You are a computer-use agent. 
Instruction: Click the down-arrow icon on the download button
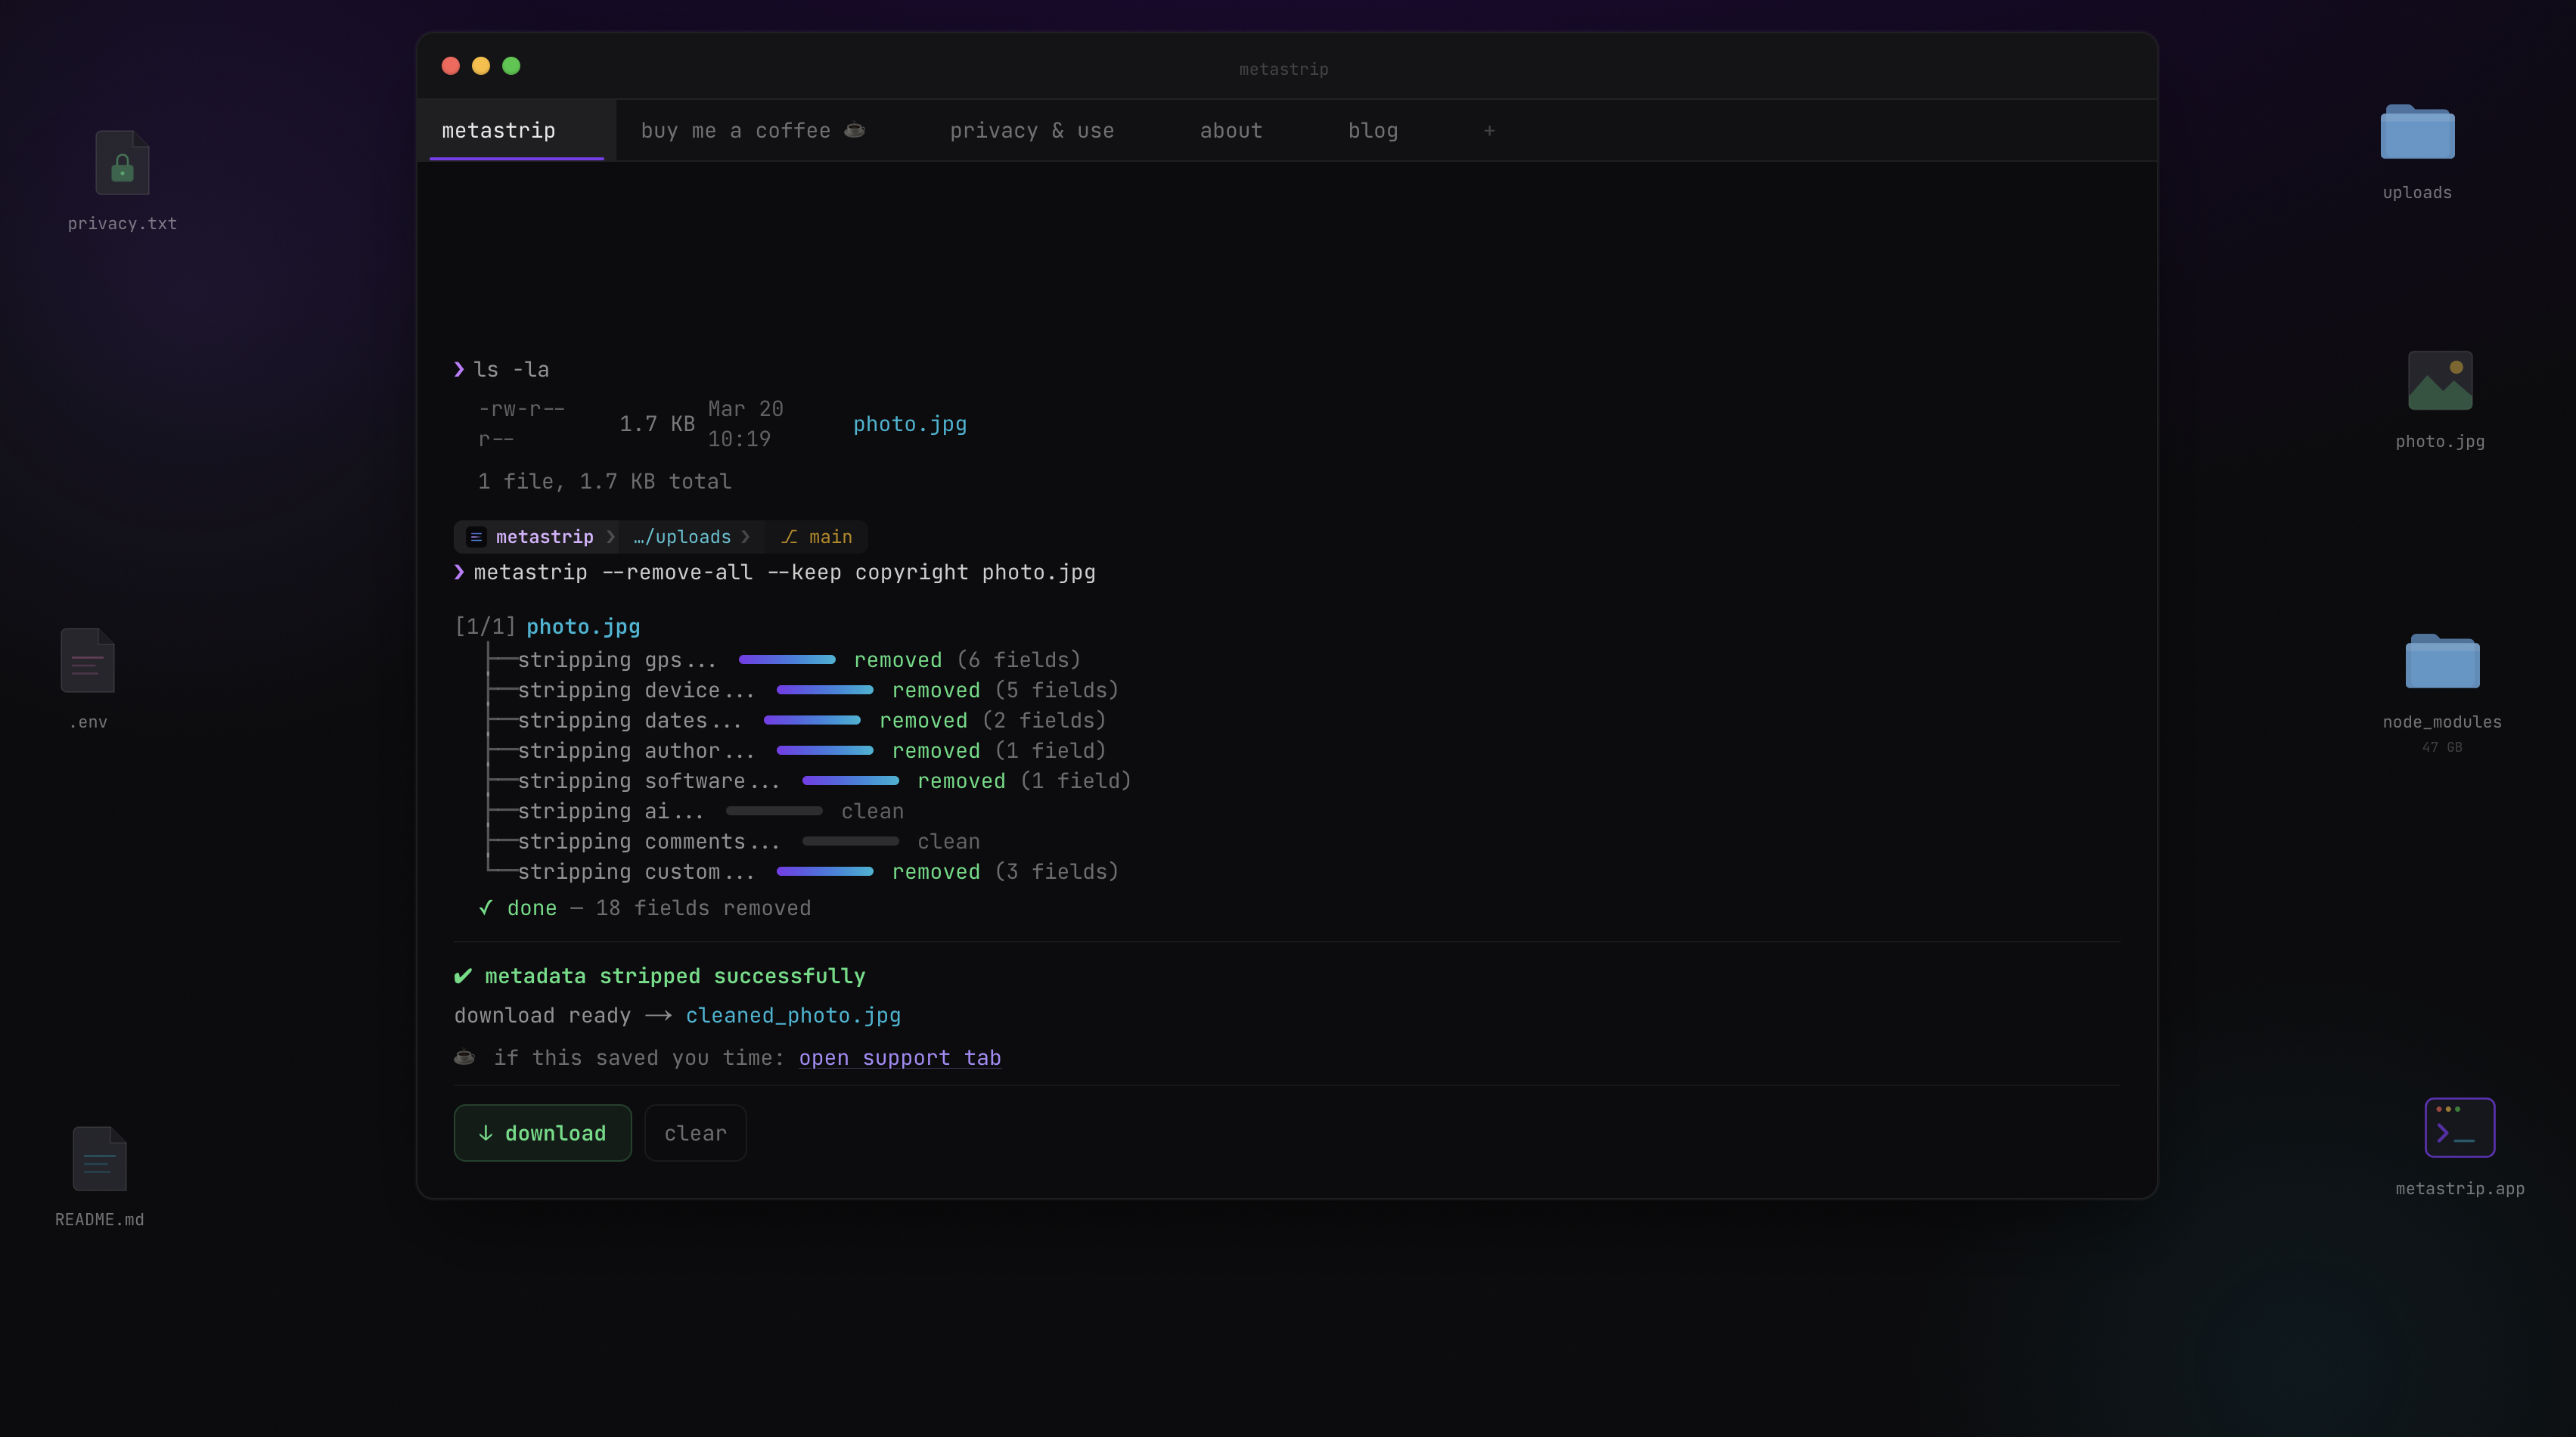(486, 1133)
